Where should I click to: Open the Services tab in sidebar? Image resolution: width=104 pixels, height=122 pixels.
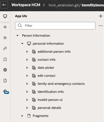point(5,38)
